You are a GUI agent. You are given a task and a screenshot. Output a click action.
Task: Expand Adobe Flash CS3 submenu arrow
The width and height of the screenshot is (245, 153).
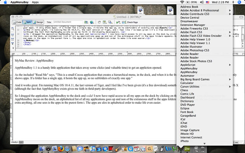pyautogui.click(x=230, y=32)
